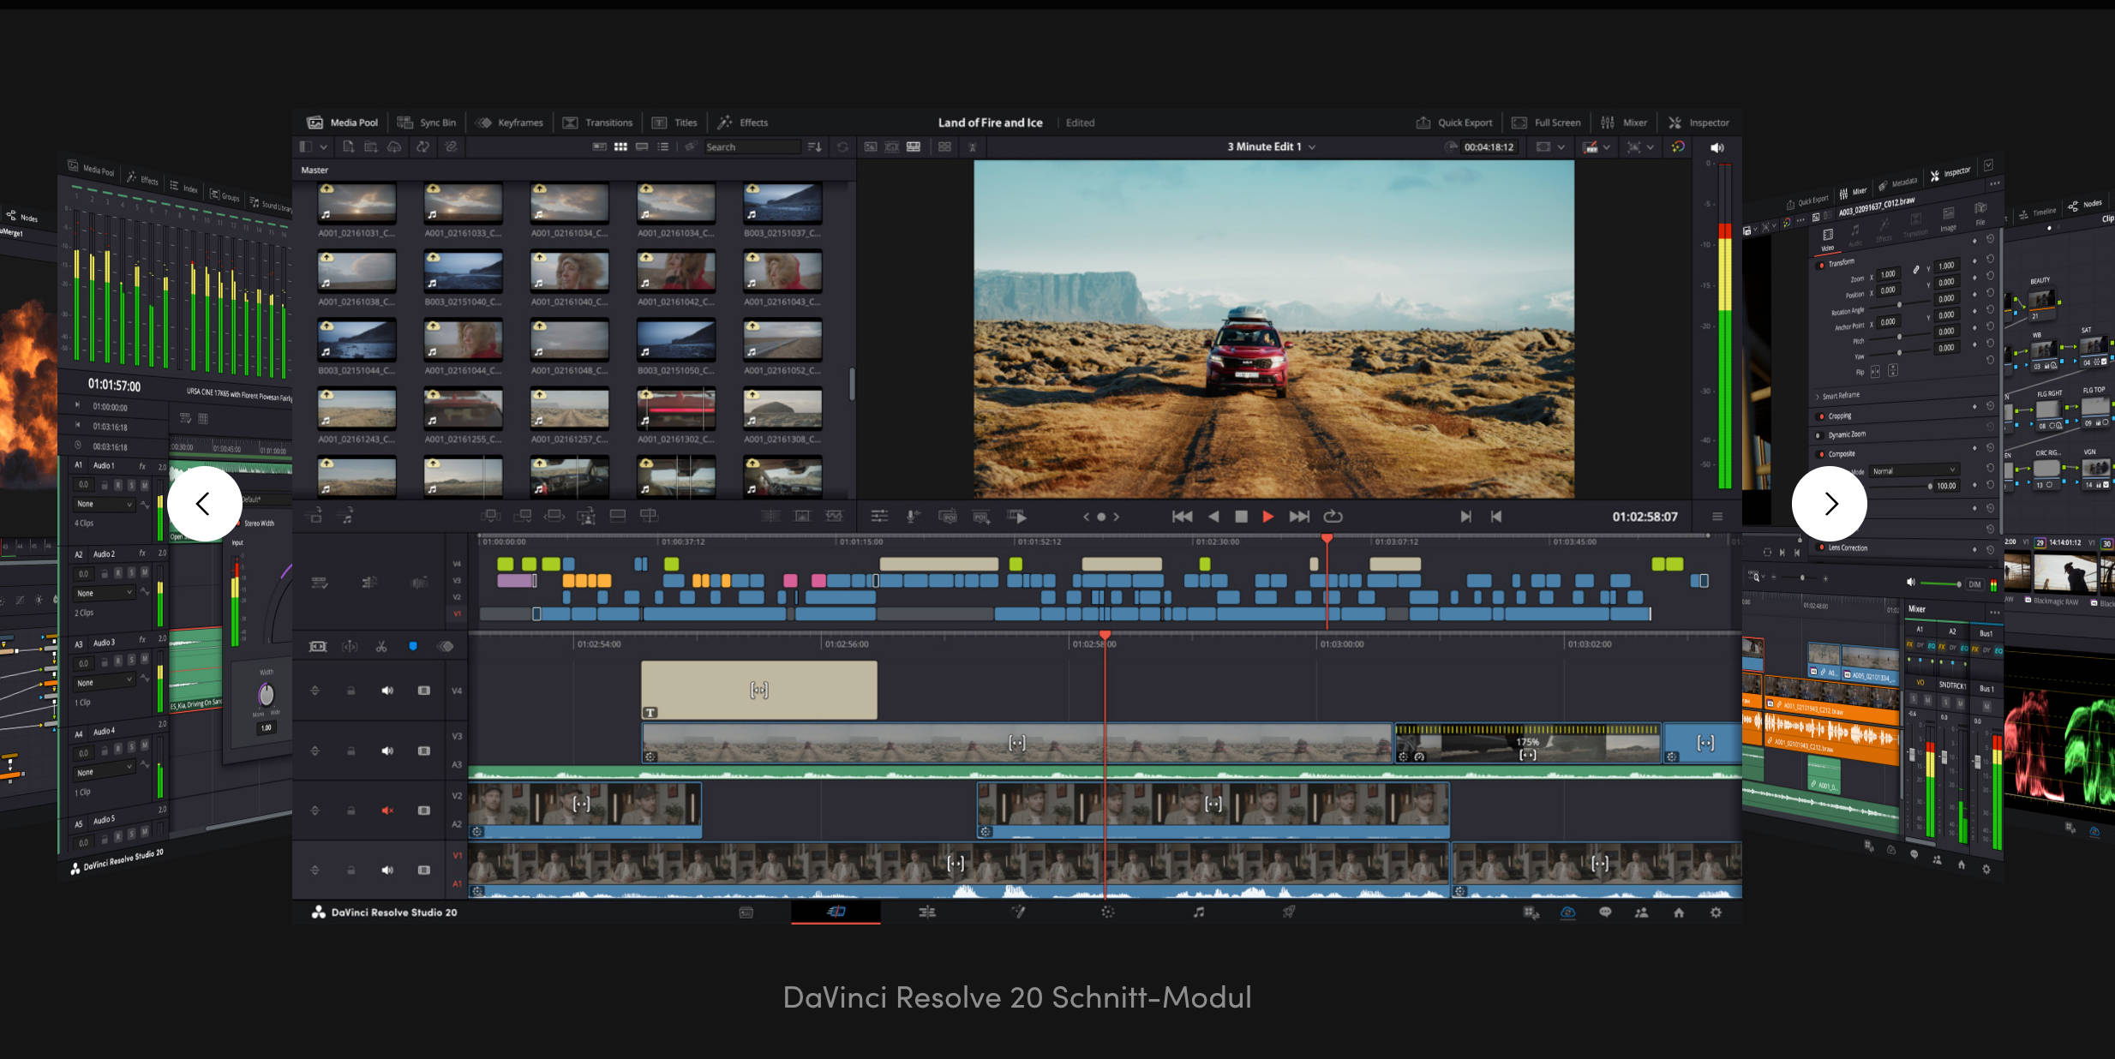Adjust the stereo Width knob
Screen dimensions: 2115x1059
[266, 696]
